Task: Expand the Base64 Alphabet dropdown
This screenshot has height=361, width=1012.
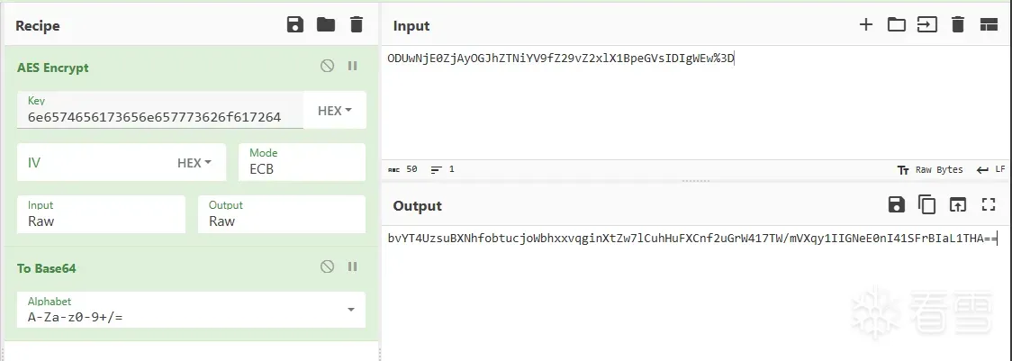Action: point(350,310)
